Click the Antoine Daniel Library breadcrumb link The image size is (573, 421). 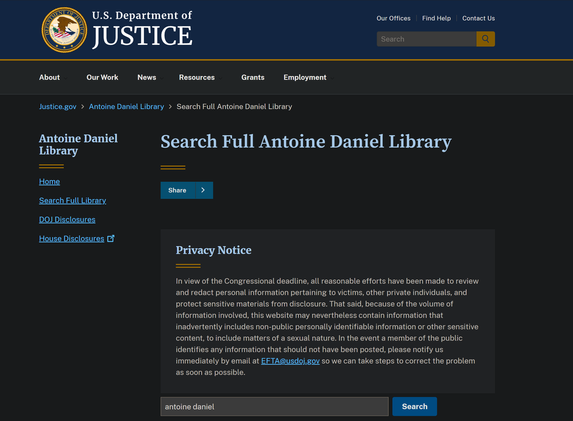(x=126, y=106)
